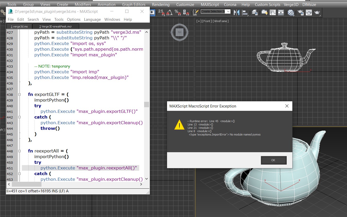
Task: Click the Align tool icon
Action: (x=245, y=12)
